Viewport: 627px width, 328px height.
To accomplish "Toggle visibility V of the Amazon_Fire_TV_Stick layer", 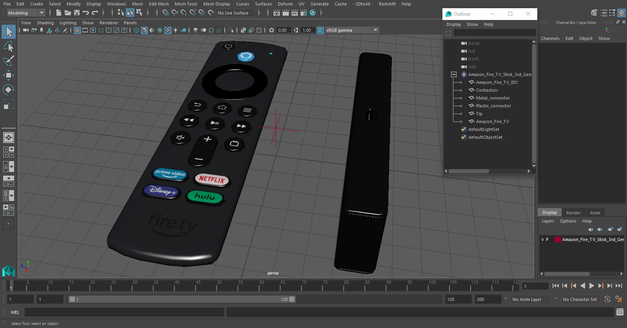I will click(x=542, y=239).
